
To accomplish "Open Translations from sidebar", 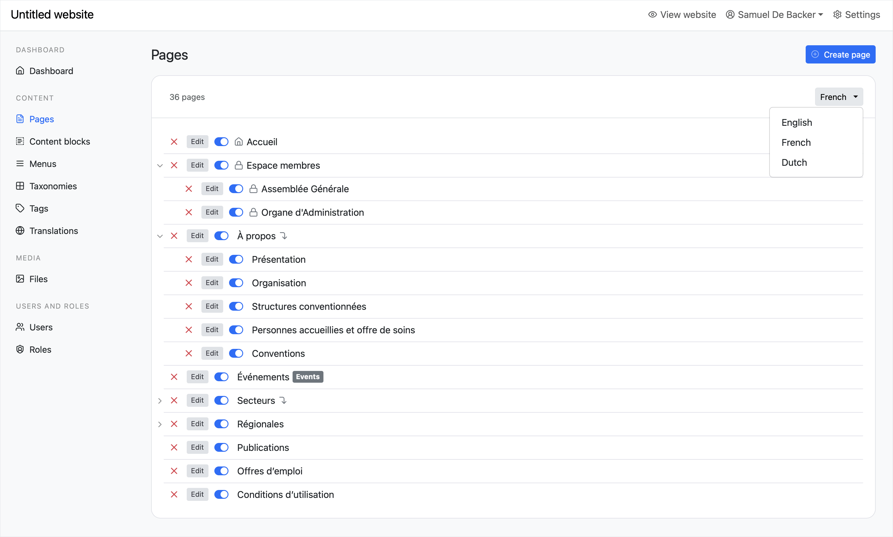I will [x=54, y=231].
